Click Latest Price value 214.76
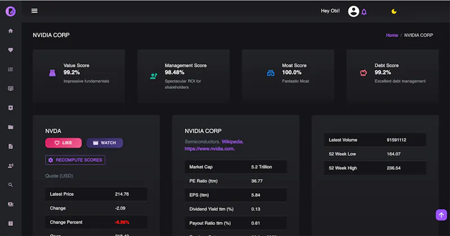 tap(122, 194)
